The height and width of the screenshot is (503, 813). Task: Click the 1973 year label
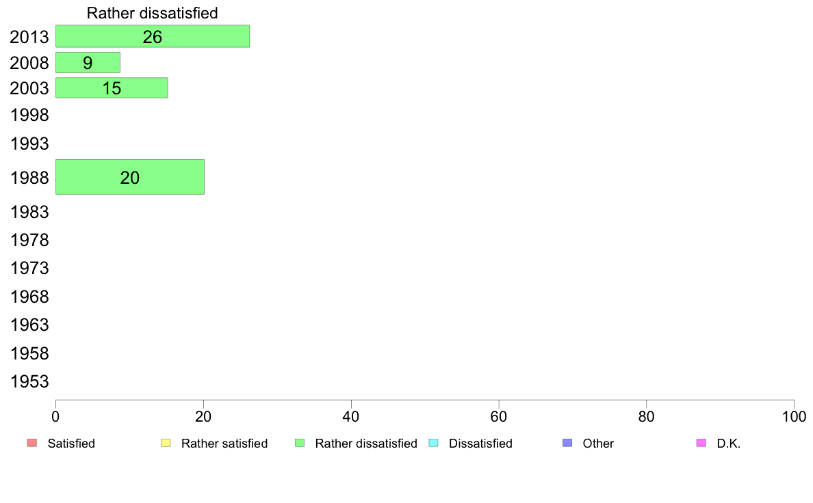coord(29,269)
